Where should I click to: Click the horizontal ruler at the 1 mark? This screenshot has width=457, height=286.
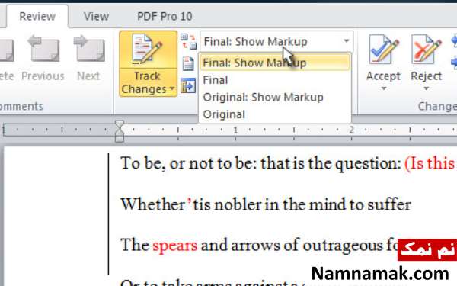(x=235, y=130)
